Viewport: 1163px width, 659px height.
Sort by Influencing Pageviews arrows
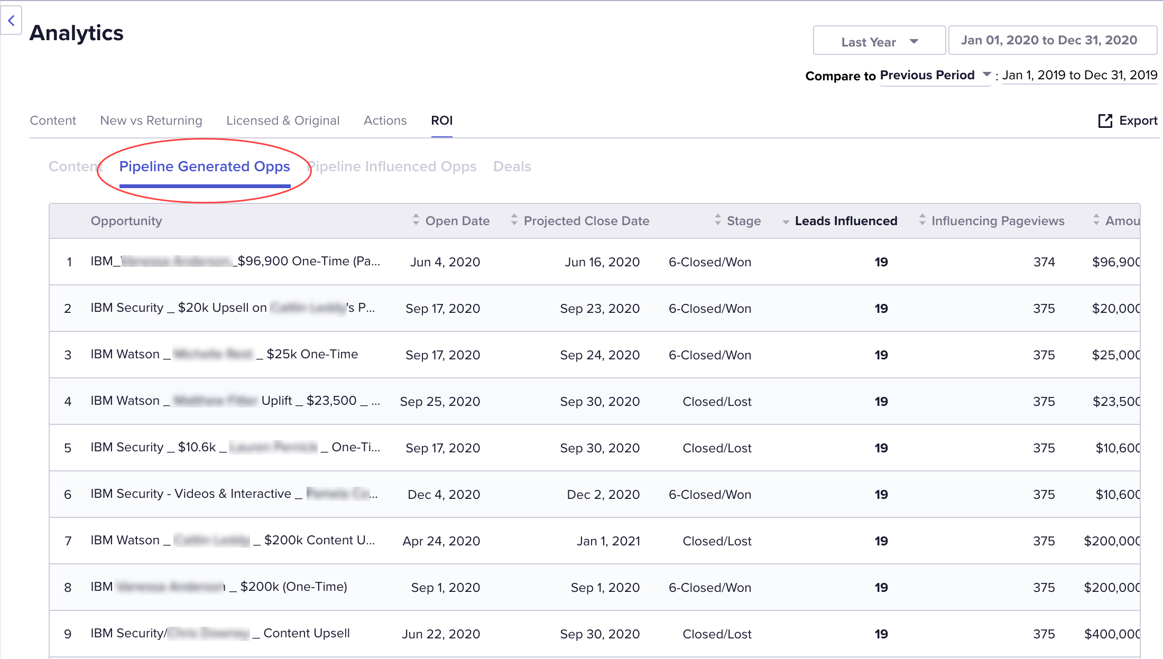(922, 220)
